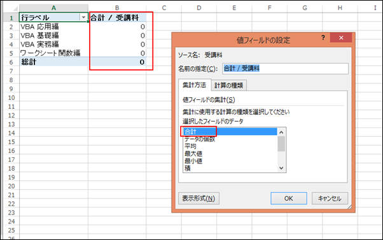Select column D header
The width and height of the screenshot is (383, 240).
(199, 8)
